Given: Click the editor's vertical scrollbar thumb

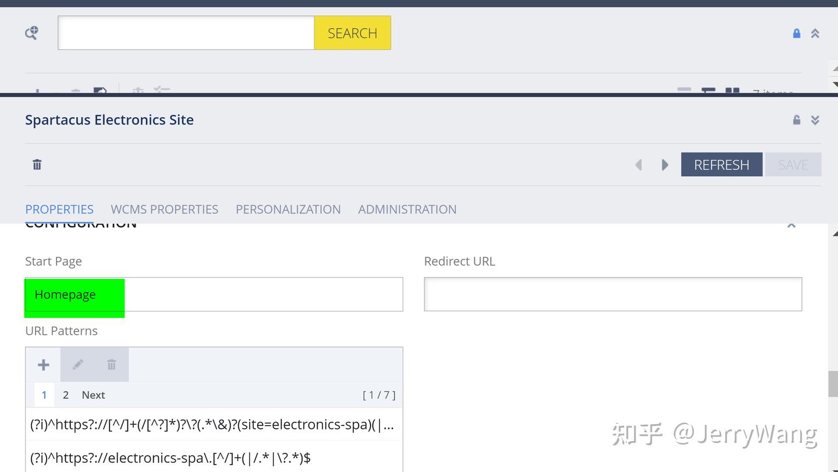Looking at the screenshot, I should point(833,384).
